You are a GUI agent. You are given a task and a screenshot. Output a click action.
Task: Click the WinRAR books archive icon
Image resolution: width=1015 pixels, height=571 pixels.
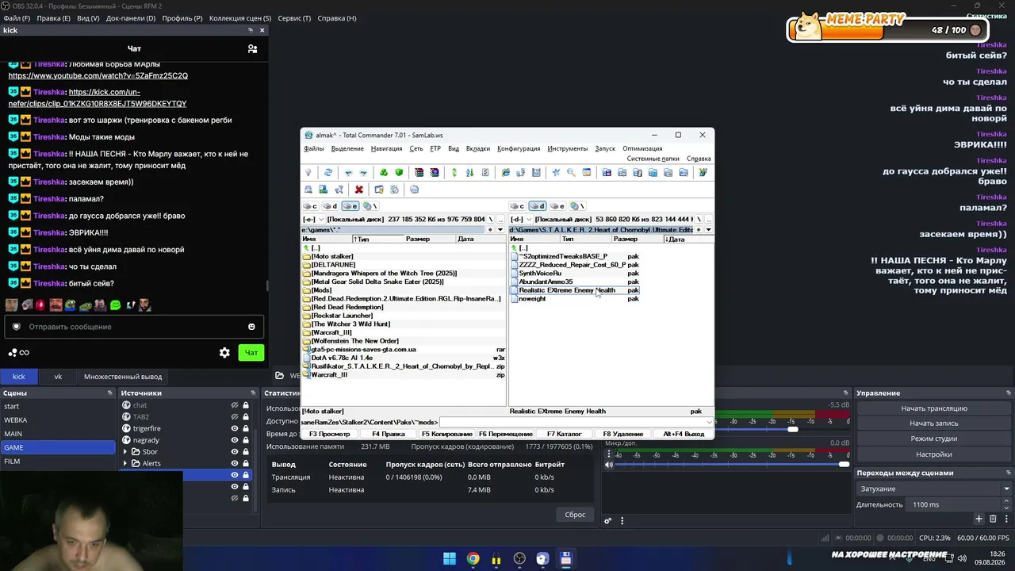[x=419, y=172]
